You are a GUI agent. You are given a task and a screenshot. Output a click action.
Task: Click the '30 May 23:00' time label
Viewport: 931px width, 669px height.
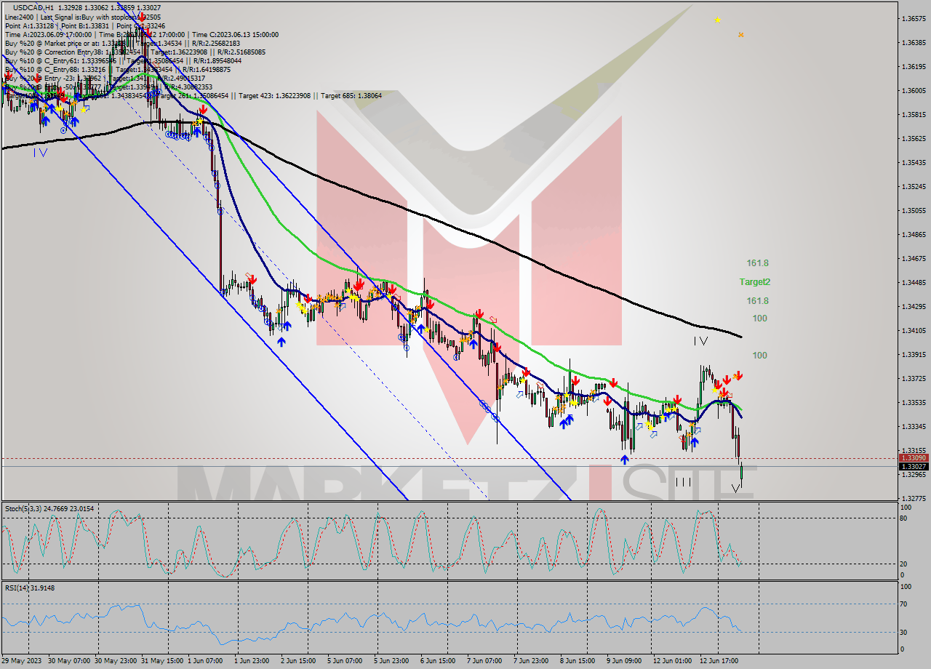click(116, 661)
